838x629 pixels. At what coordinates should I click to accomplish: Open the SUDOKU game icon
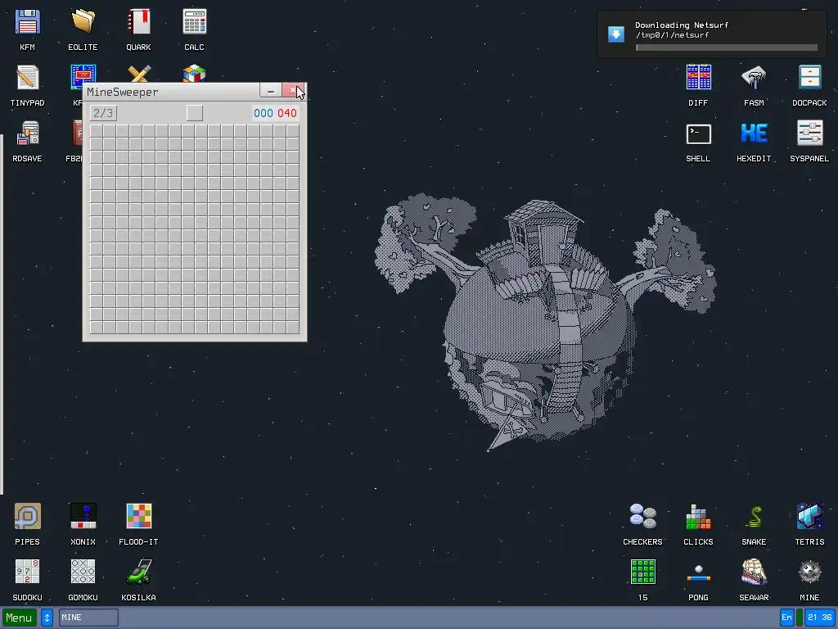pos(27,572)
